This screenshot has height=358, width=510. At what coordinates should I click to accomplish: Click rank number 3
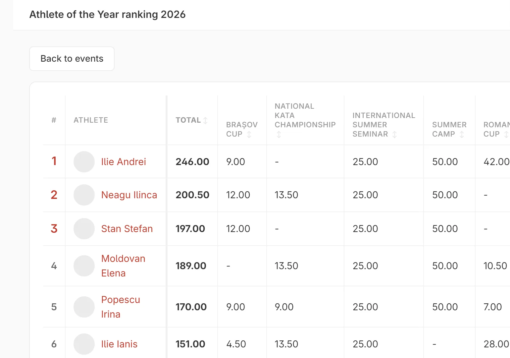point(54,229)
